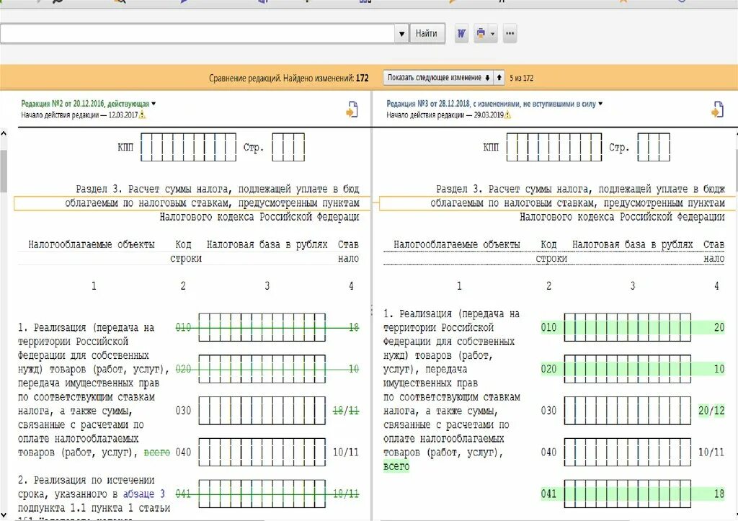Image resolution: width=738 pixels, height=521 pixels.
Task: Open right edition document via page-arrow icon
Action: (717, 110)
